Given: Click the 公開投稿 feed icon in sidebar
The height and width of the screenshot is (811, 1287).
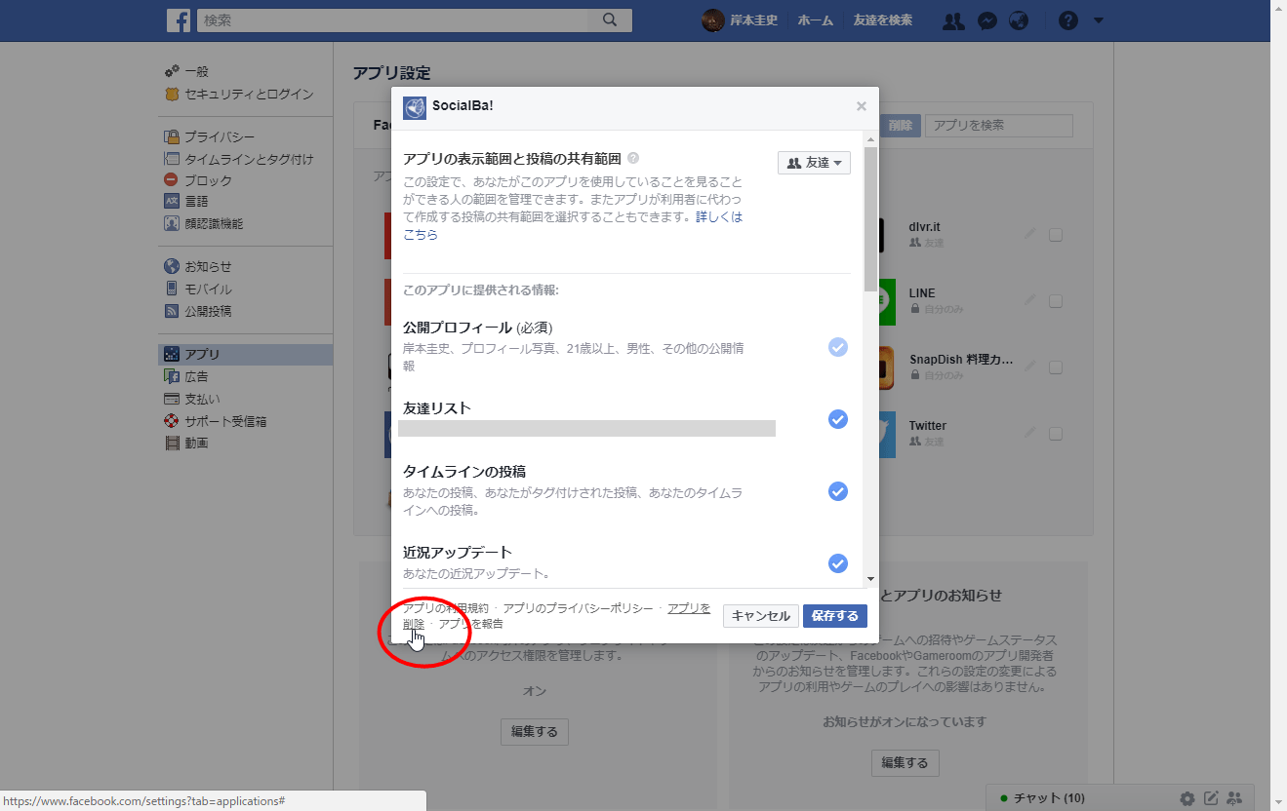Looking at the screenshot, I should click(x=172, y=311).
